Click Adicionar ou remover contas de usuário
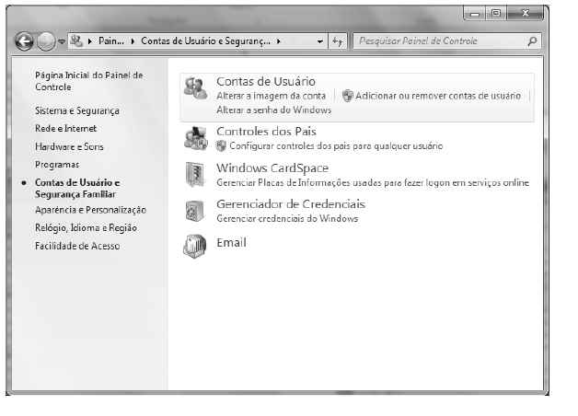This screenshot has width=578, height=416. [438, 96]
